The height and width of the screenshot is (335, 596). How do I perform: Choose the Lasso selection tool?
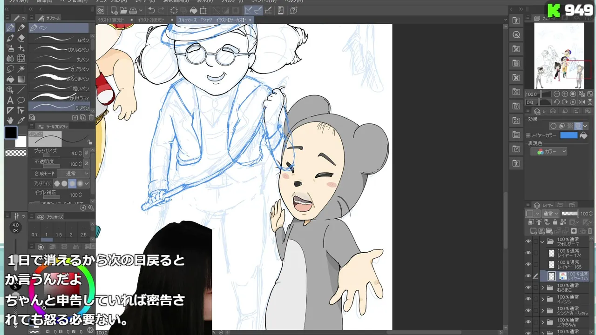10,69
